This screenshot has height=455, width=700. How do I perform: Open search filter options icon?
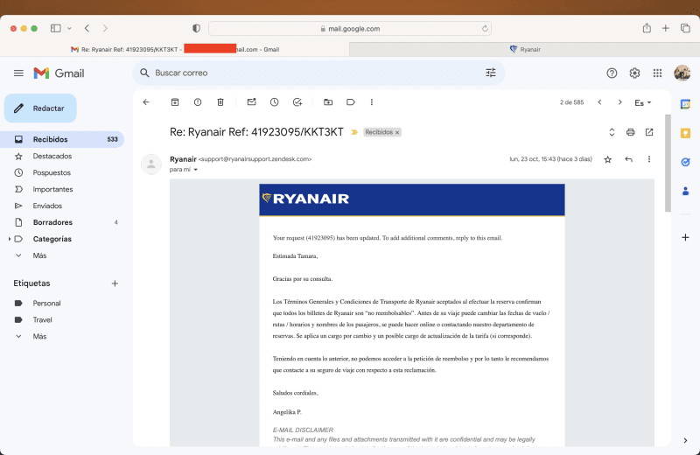491,73
